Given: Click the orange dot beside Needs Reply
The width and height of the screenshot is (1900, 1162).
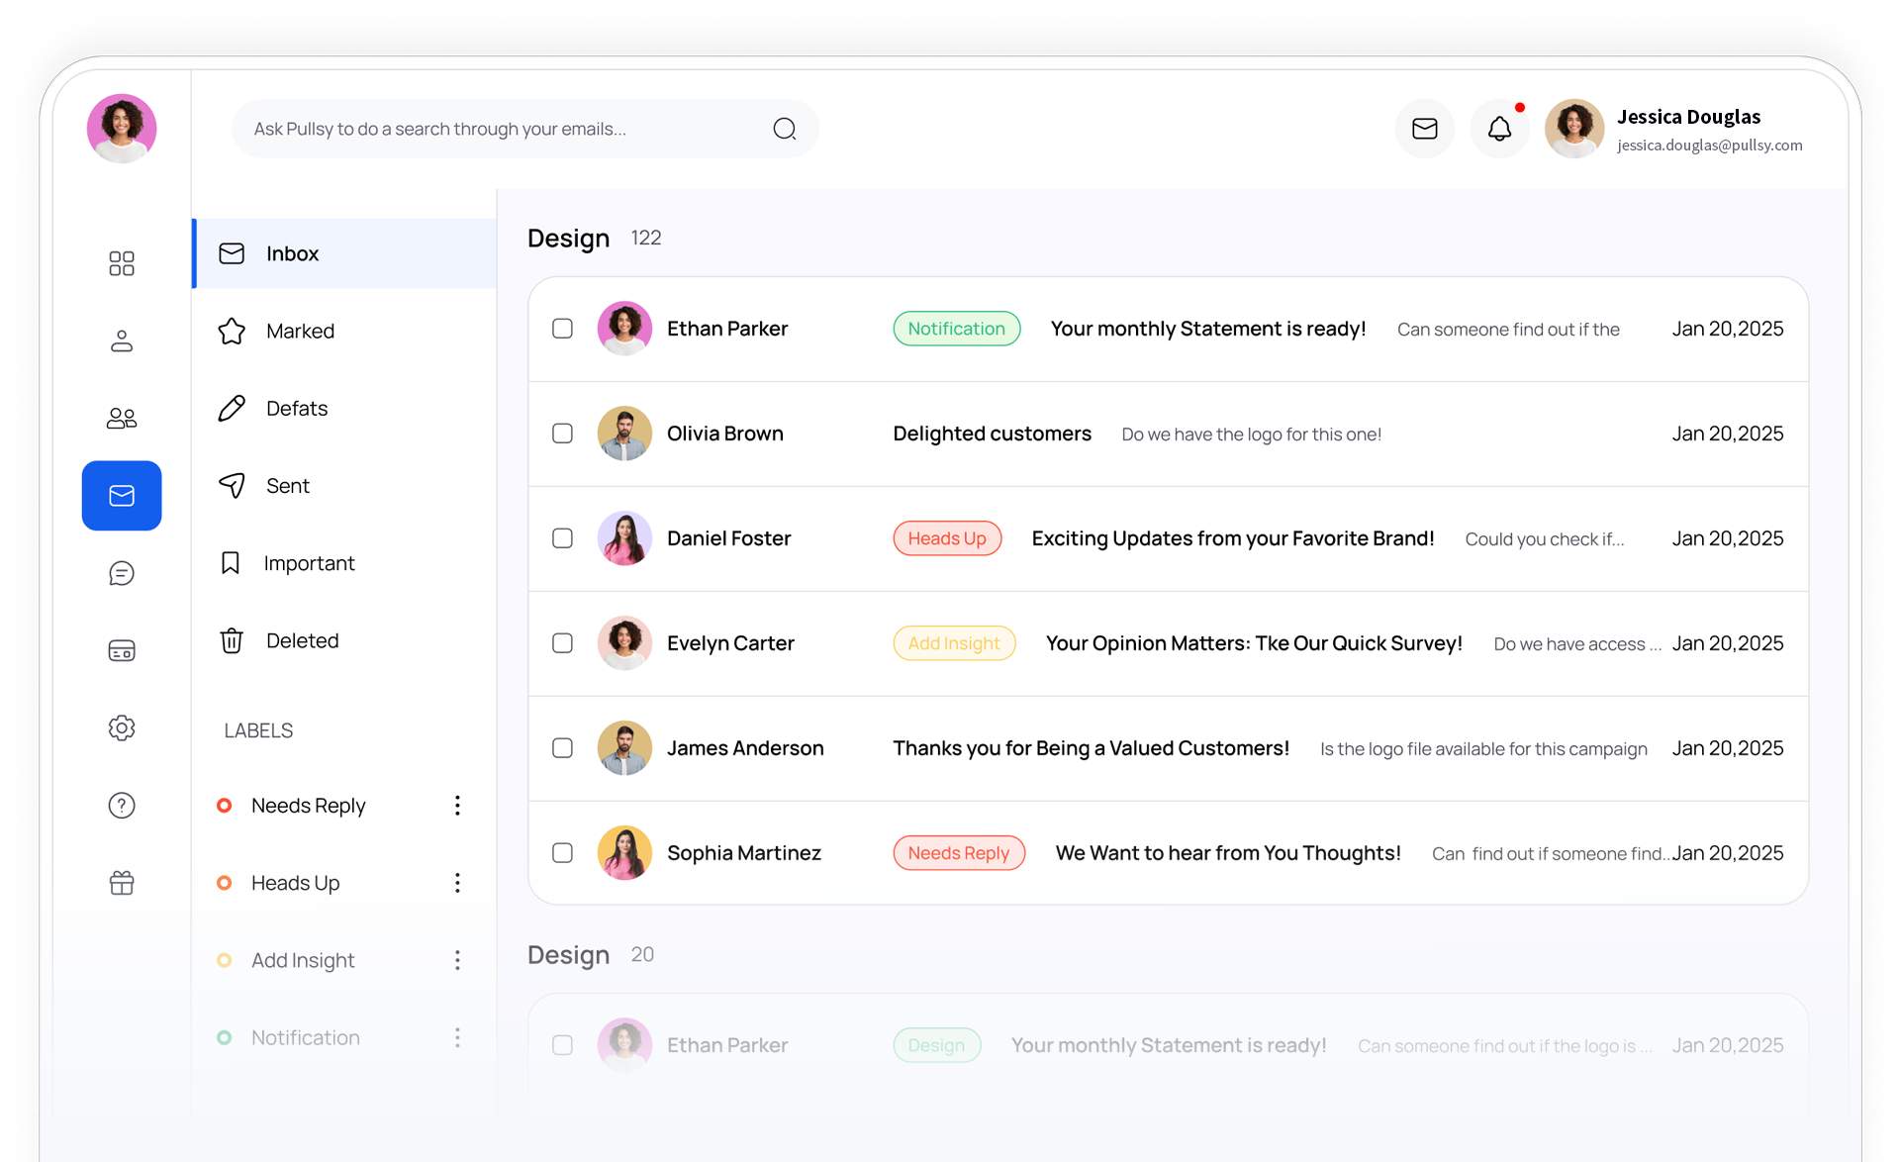Looking at the screenshot, I should tap(224, 805).
